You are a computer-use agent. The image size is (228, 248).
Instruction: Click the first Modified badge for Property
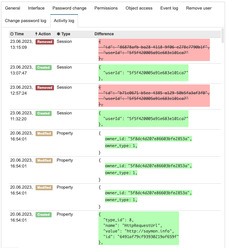(44, 134)
